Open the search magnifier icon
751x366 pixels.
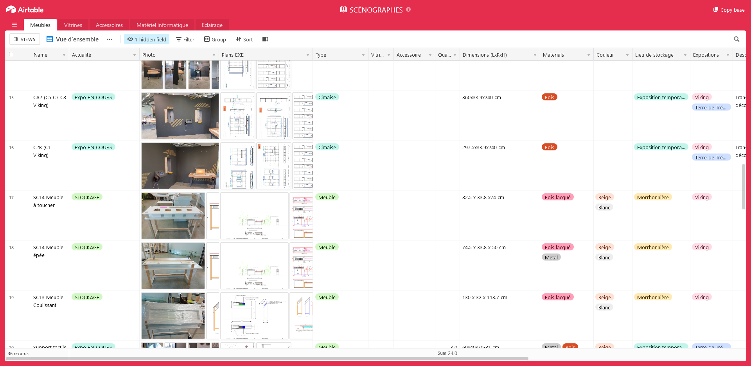tap(737, 39)
